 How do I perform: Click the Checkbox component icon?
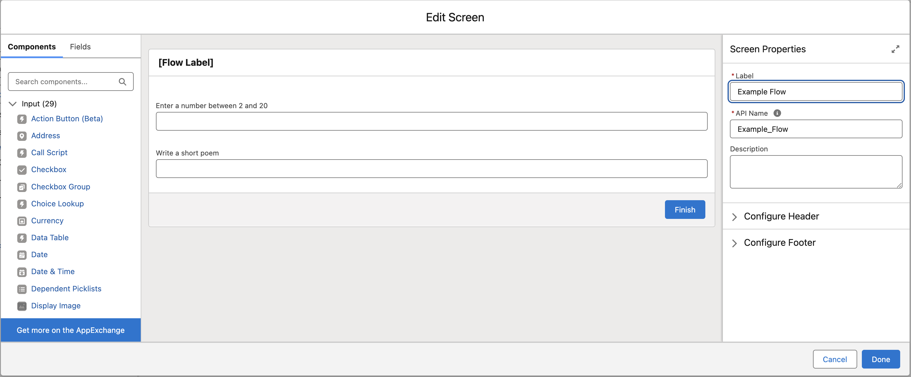[x=22, y=170]
